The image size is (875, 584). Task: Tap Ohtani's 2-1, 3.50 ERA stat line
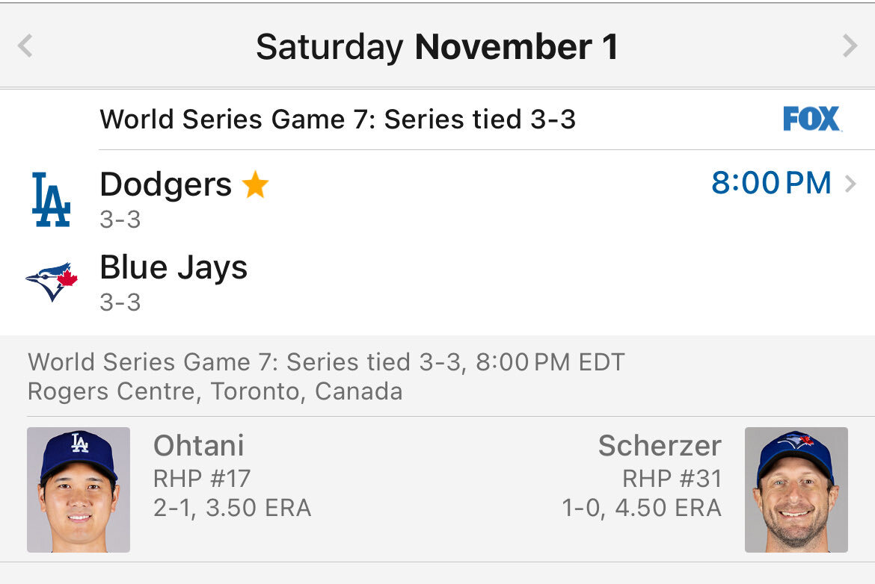coord(232,509)
